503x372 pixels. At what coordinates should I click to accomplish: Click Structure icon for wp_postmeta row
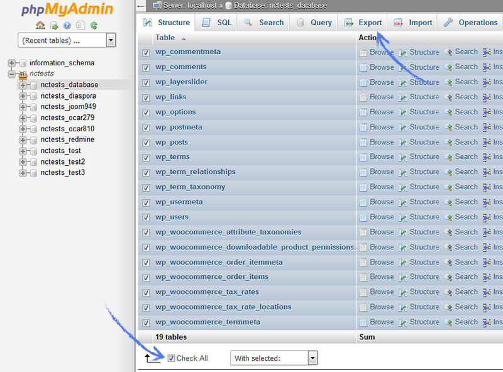(402, 128)
